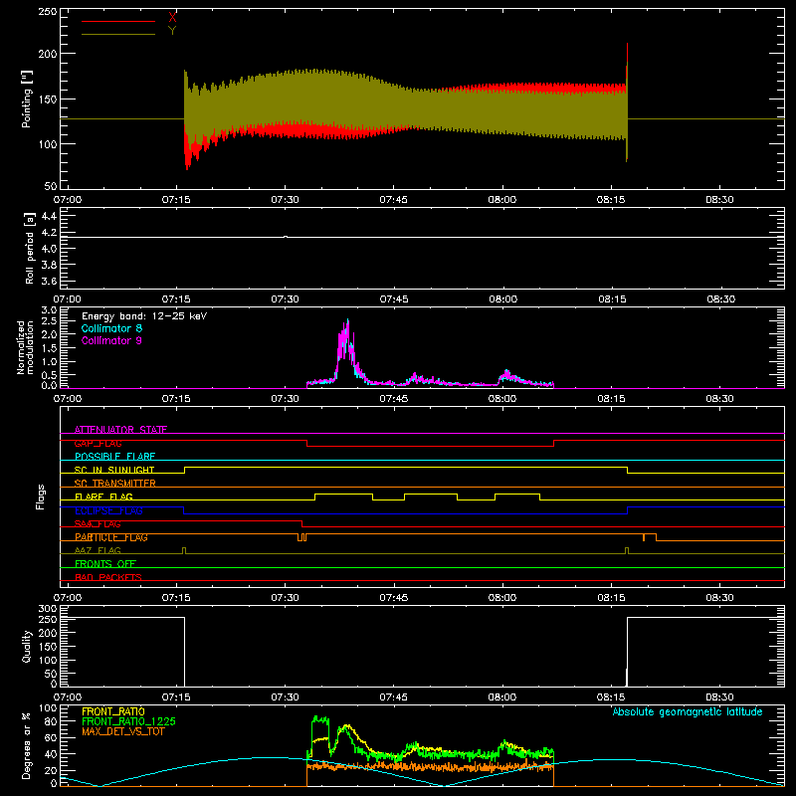796x796 pixels.
Task: Click the red X legend line in Pointing plot
Action: point(118,21)
